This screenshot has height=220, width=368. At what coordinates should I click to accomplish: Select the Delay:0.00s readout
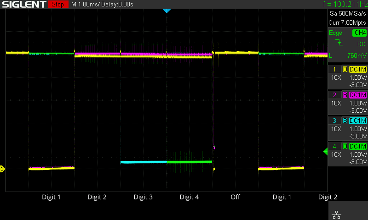point(117,5)
